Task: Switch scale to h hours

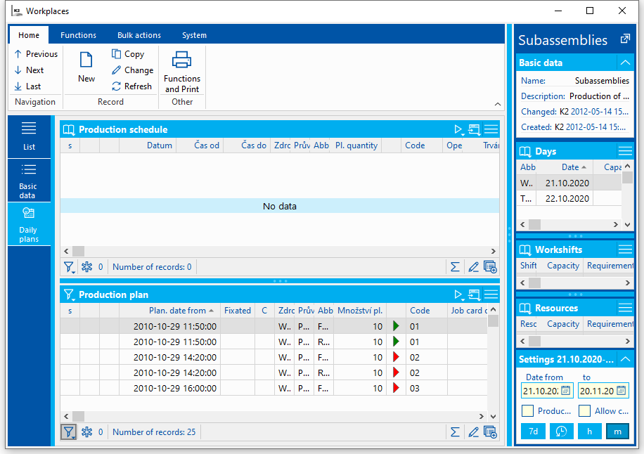Action: [589, 432]
